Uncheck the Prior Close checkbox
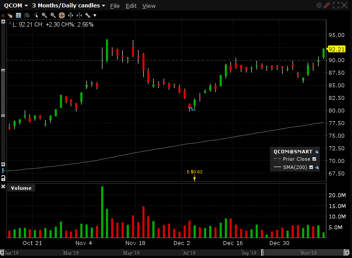The width and height of the screenshot is (352, 258). 314,159
